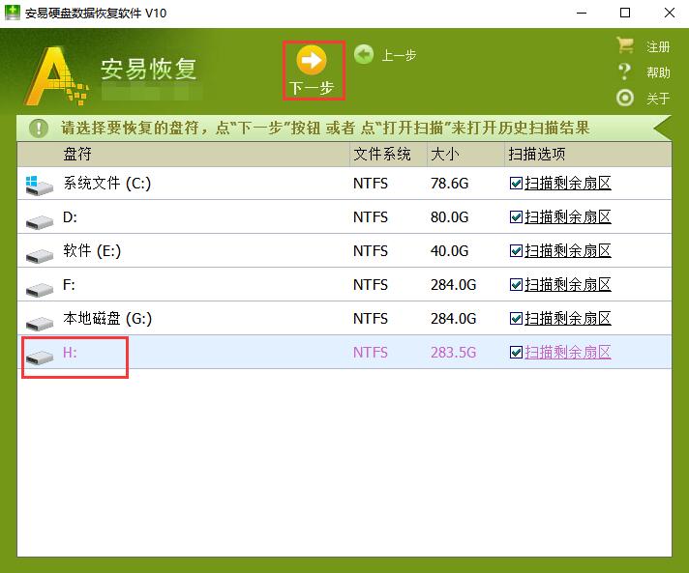Open registration via shopping cart icon
Screen dimensions: 689x573
coord(625,46)
